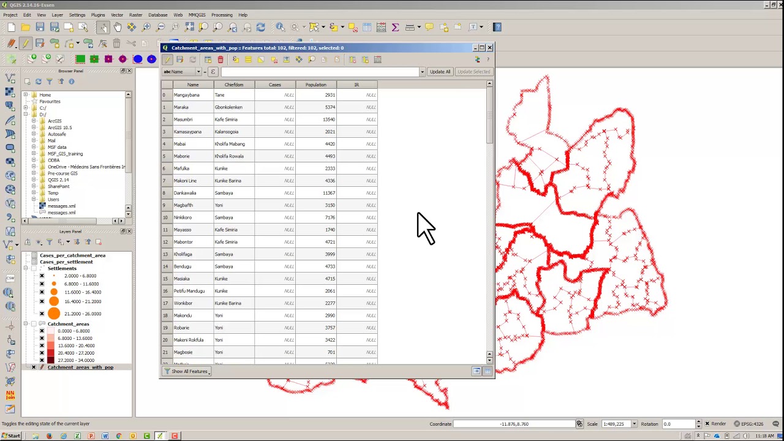Sort by the Population column header
The image size is (784, 441).
[316, 85]
